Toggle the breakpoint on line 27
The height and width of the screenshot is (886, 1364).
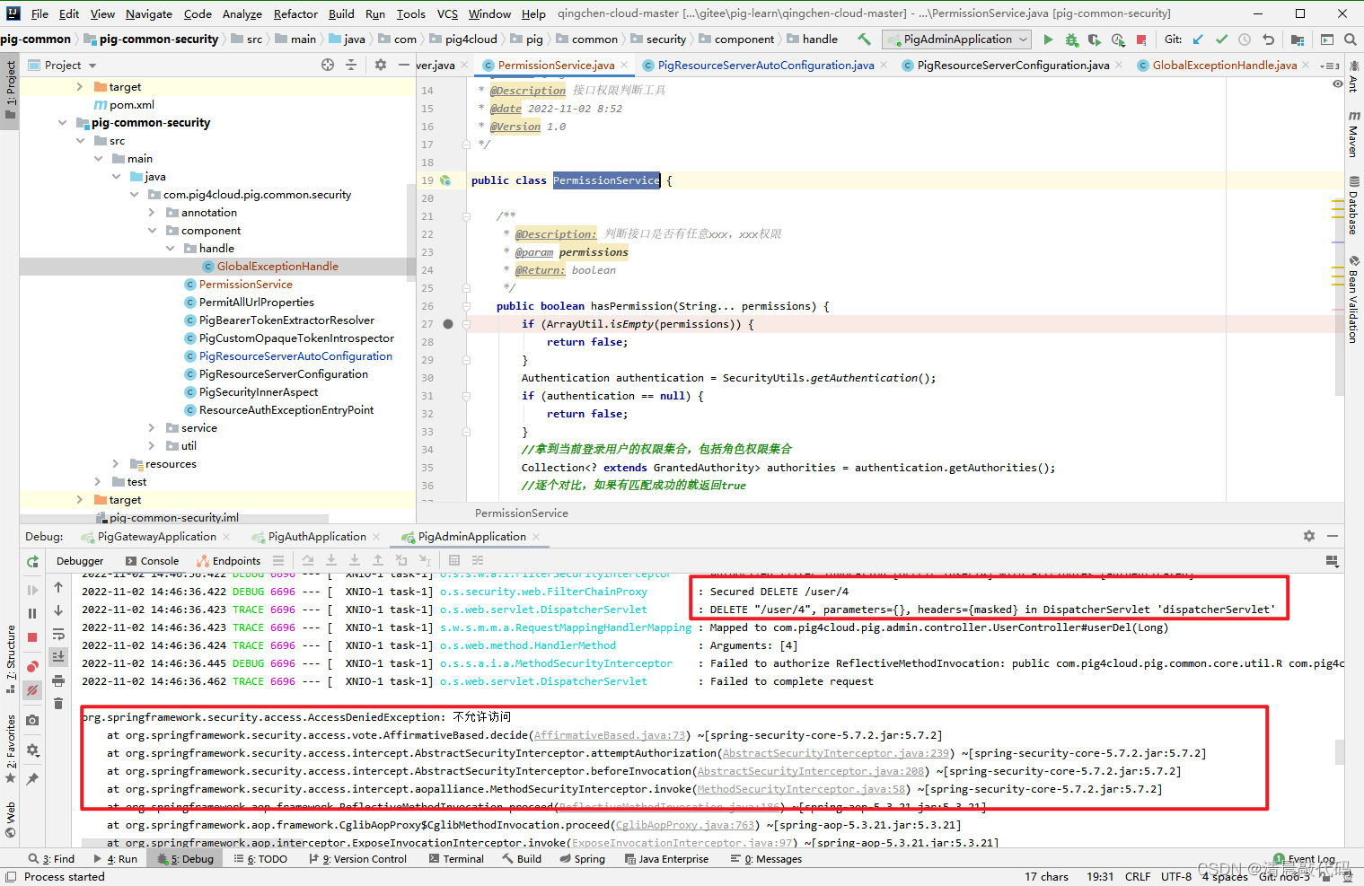coord(448,324)
